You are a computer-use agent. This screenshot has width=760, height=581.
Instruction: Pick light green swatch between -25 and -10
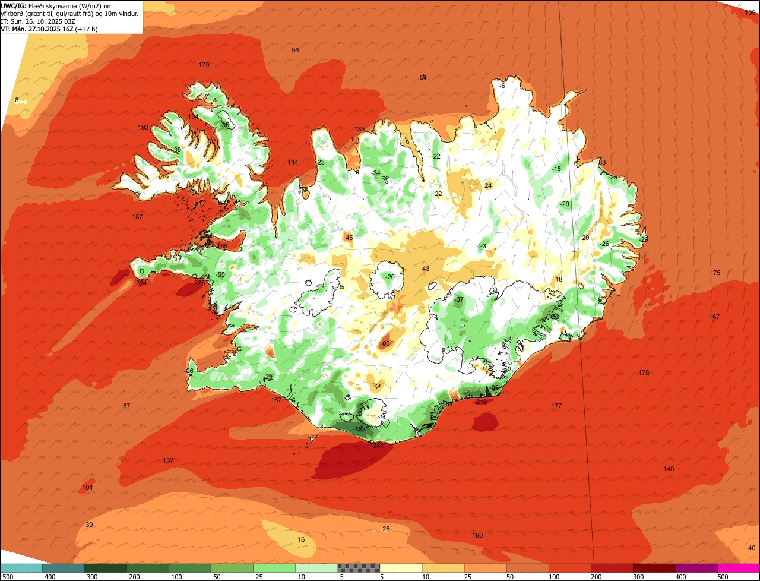274,568
